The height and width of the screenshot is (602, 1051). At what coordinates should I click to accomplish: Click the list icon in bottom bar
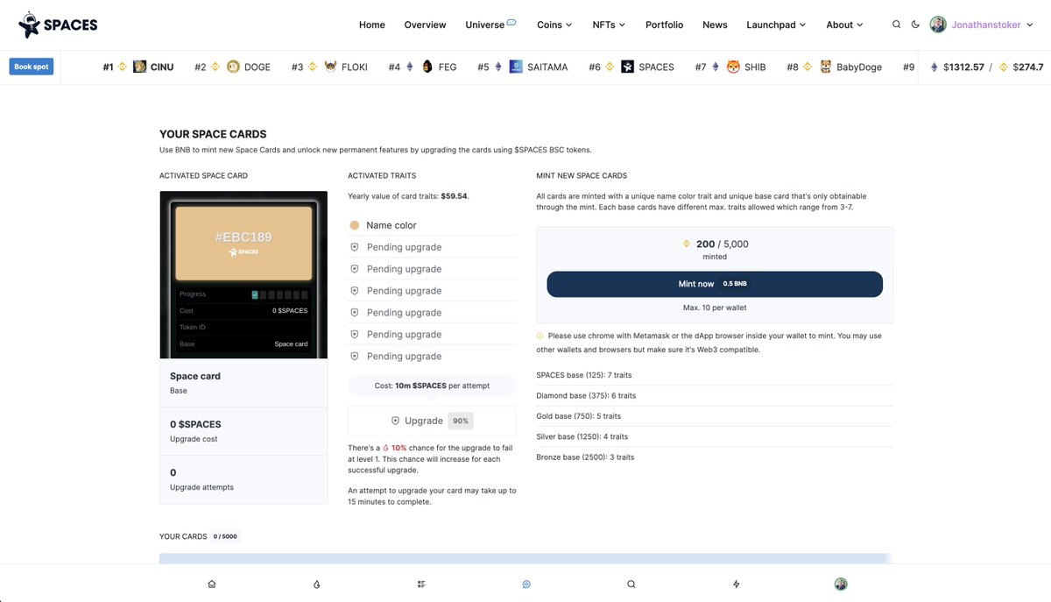421,584
